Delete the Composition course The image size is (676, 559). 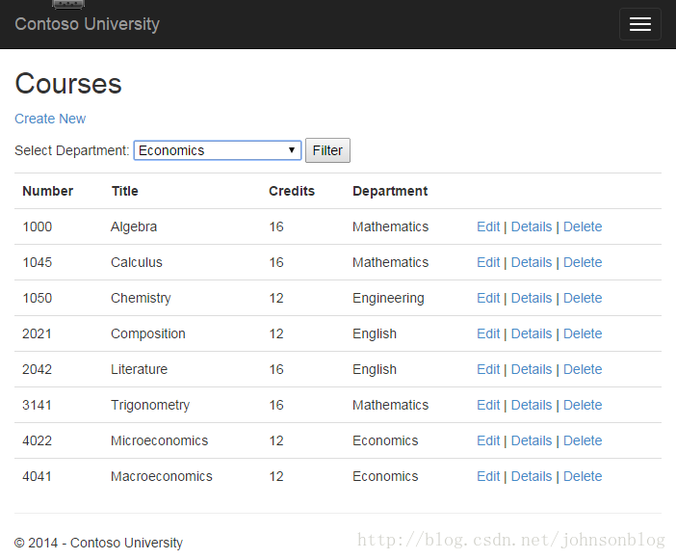coord(583,333)
